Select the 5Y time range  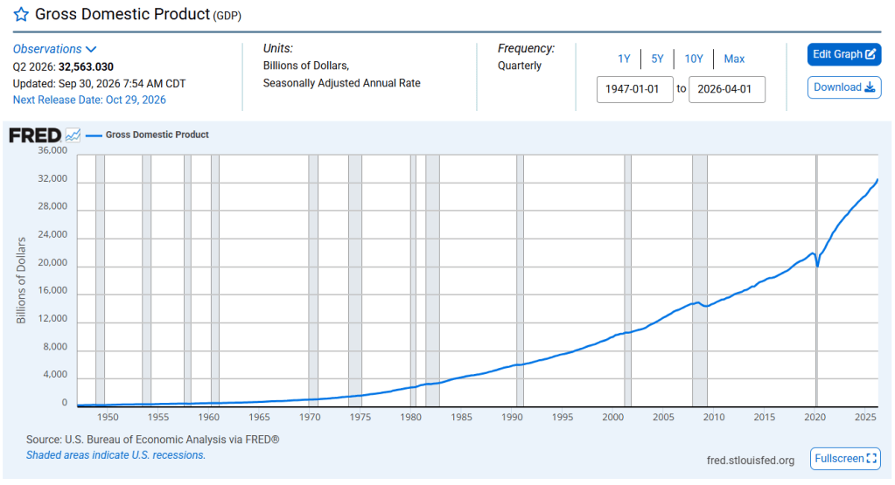point(658,59)
